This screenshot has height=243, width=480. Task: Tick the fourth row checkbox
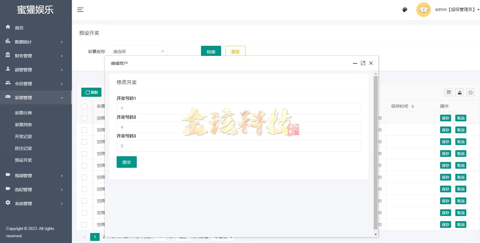click(84, 154)
